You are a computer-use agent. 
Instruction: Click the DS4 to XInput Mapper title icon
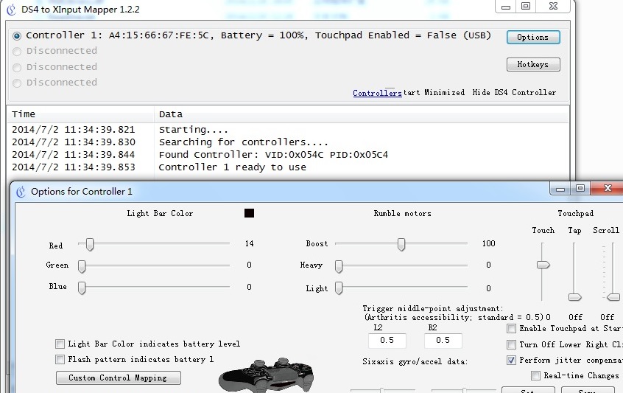10,9
